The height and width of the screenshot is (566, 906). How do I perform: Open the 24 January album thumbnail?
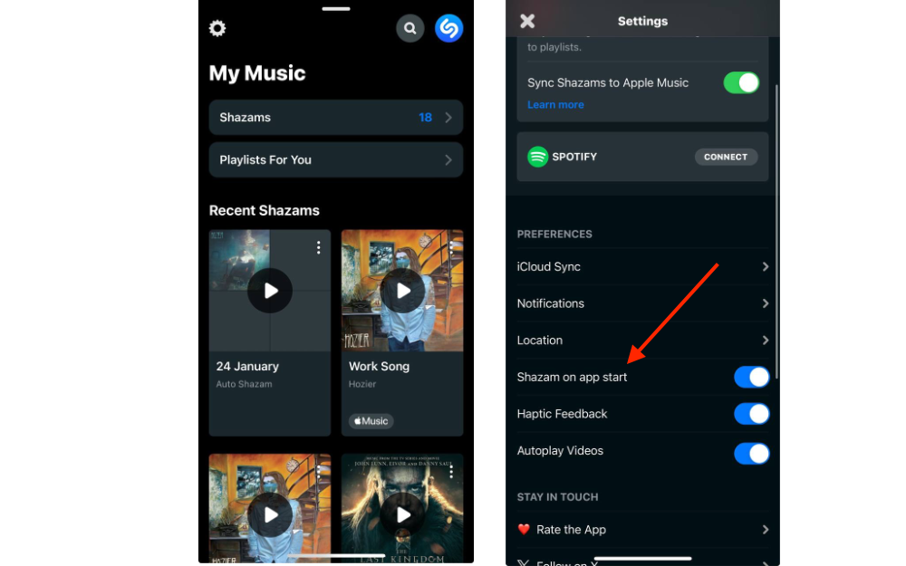pos(270,291)
